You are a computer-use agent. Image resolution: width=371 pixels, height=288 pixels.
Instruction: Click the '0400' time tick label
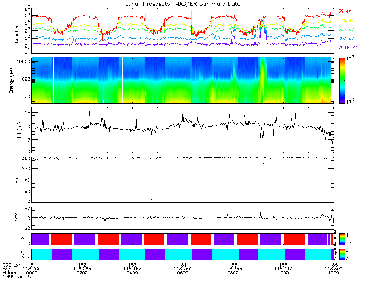(132, 273)
